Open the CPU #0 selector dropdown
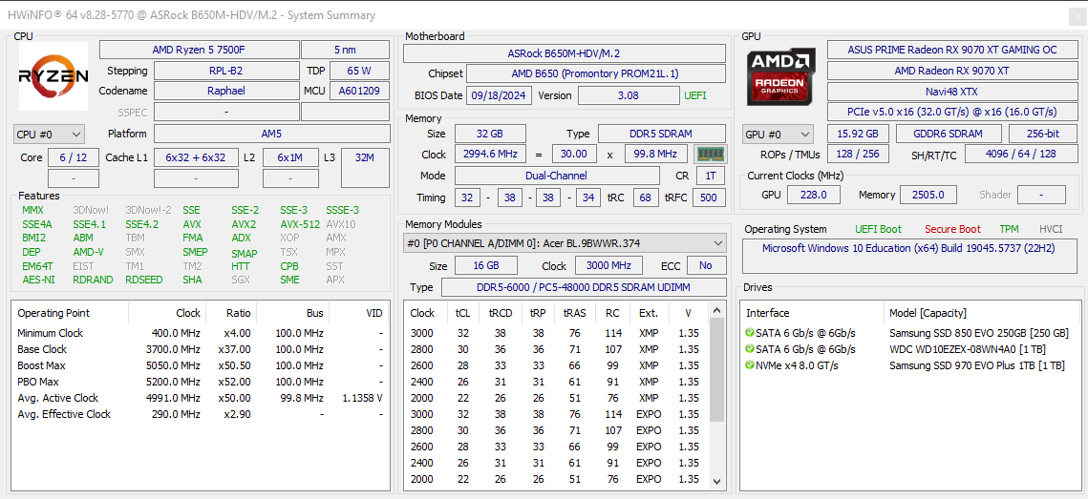The width and height of the screenshot is (1088, 499). (50, 134)
